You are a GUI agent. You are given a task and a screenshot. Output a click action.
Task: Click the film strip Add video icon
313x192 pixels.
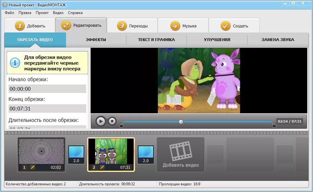tap(181, 151)
